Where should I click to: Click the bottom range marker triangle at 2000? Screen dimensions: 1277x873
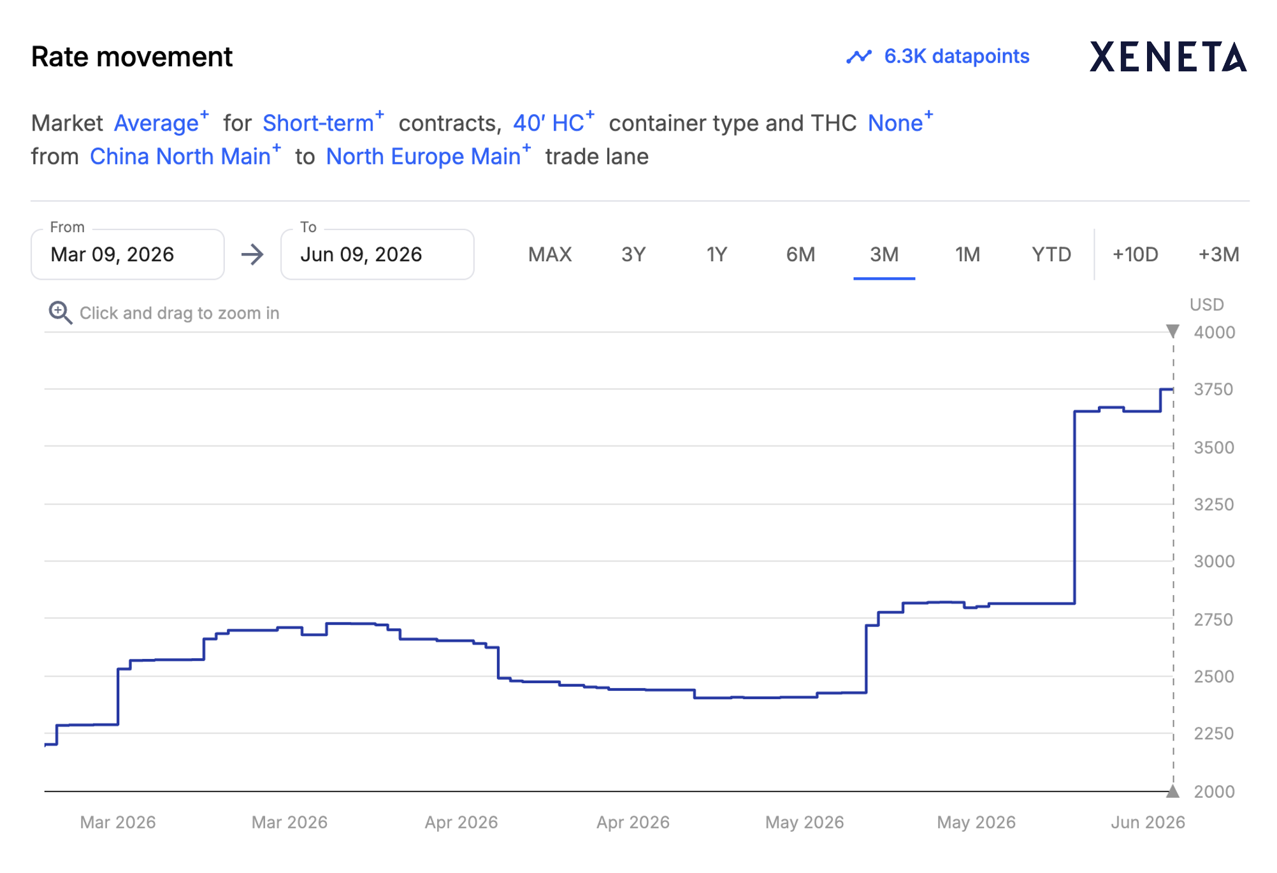pos(1172,791)
